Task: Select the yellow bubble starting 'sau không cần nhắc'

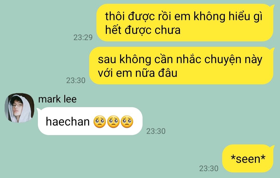Action: click(181, 66)
